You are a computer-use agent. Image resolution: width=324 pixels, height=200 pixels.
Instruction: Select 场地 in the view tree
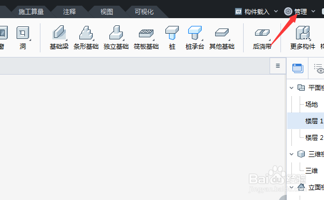pyautogui.click(x=312, y=104)
